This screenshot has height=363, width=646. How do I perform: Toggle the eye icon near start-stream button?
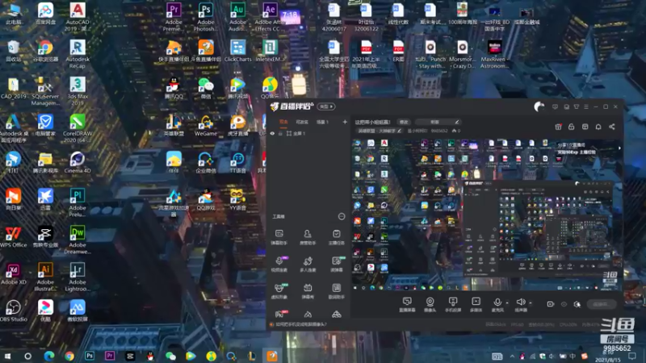(x=564, y=304)
